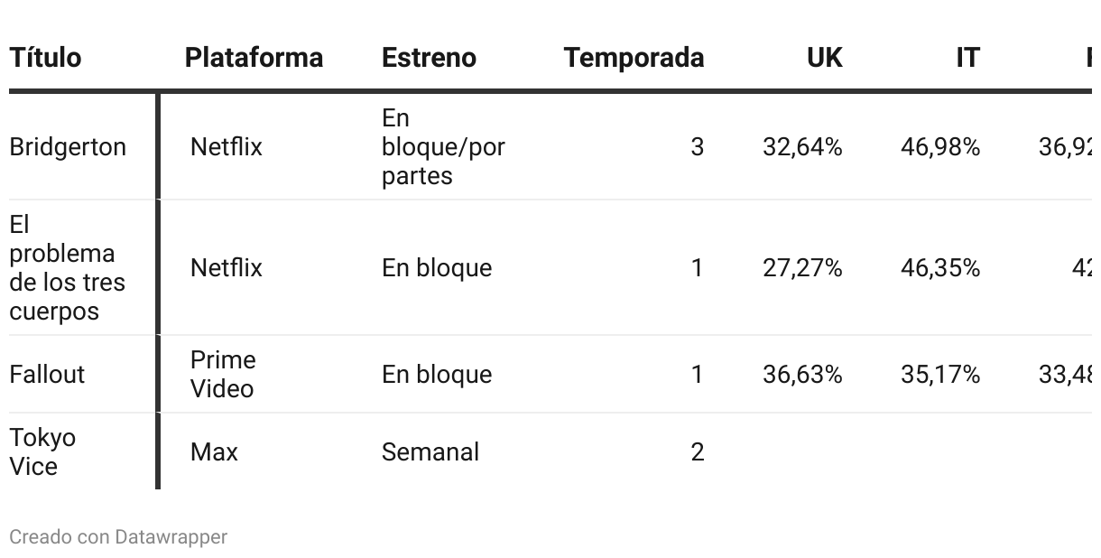Click the Estreno column header
Screen dimensions: 1101x558
click(x=429, y=58)
